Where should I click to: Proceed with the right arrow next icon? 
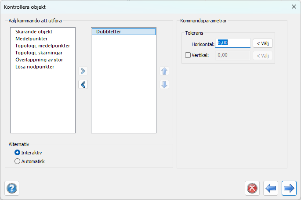pos(289,188)
